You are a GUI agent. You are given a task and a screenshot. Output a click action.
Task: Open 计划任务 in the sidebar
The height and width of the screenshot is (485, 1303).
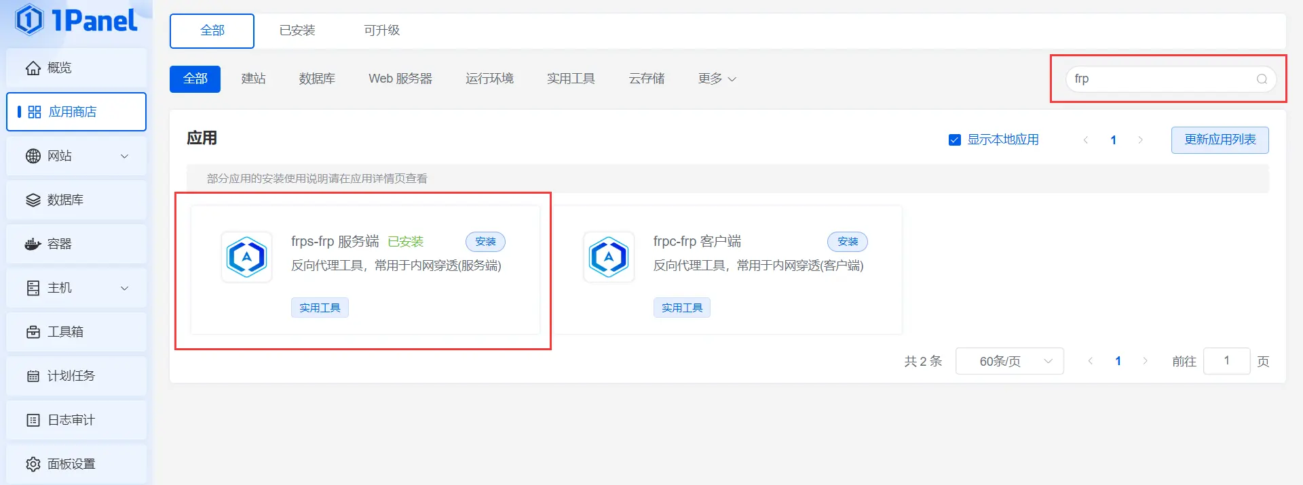[x=76, y=376]
